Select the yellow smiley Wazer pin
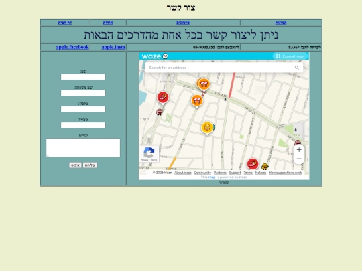Screen dimensions: 362x271 pos(207,128)
